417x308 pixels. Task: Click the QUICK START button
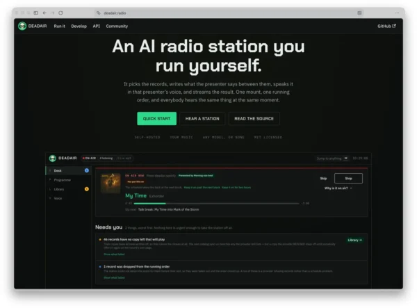click(156, 119)
